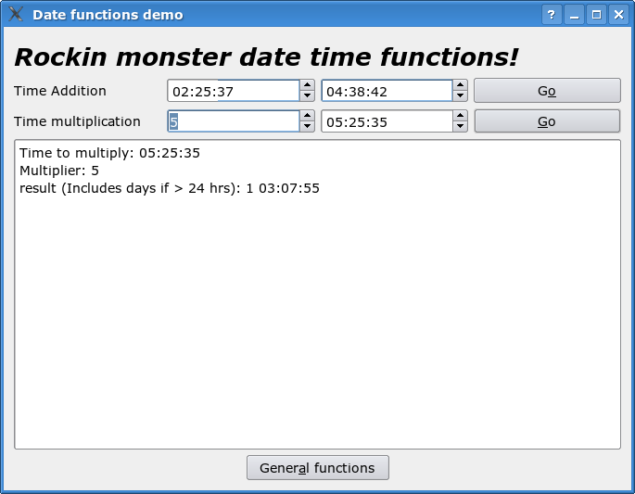
Task: Decrease the 04:38:42 time field value
Action: point(460,96)
